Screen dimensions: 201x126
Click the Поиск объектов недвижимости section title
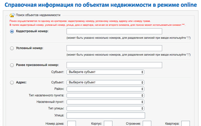38,15
